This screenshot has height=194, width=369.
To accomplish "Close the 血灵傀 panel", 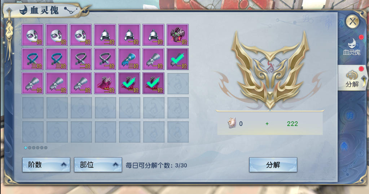I will point(352,22).
